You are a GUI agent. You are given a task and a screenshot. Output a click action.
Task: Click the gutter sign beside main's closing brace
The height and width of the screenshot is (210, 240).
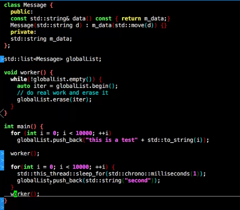pyautogui.click(x=2, y=201)
